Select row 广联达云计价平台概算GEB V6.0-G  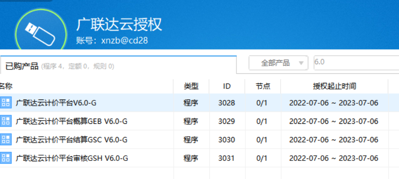(199, 121)
